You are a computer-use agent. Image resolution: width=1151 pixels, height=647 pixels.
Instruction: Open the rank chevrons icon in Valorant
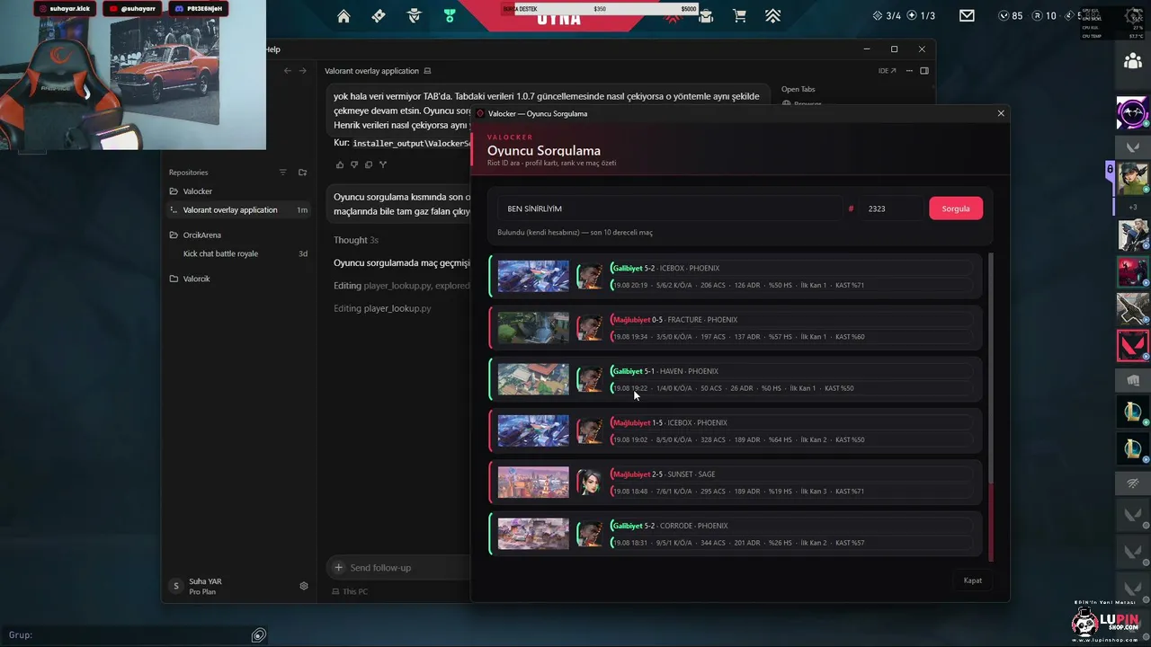pyautogui.click(x=772, y=16)
